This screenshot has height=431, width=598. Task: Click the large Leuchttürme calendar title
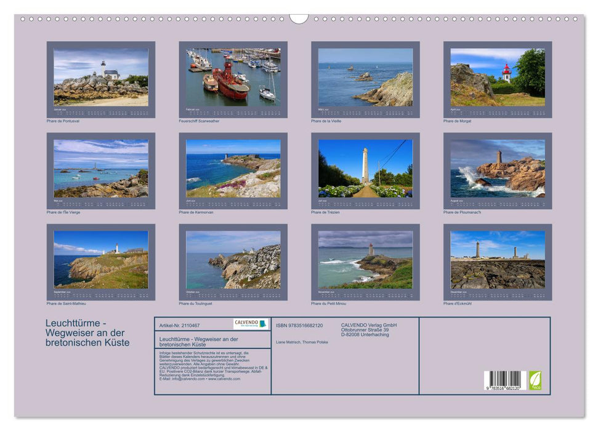click(87, 332)
